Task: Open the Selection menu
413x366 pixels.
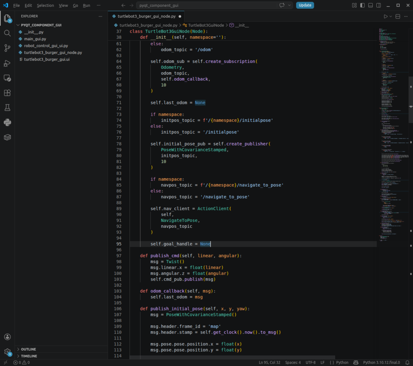Action: [x=45, y=5]
